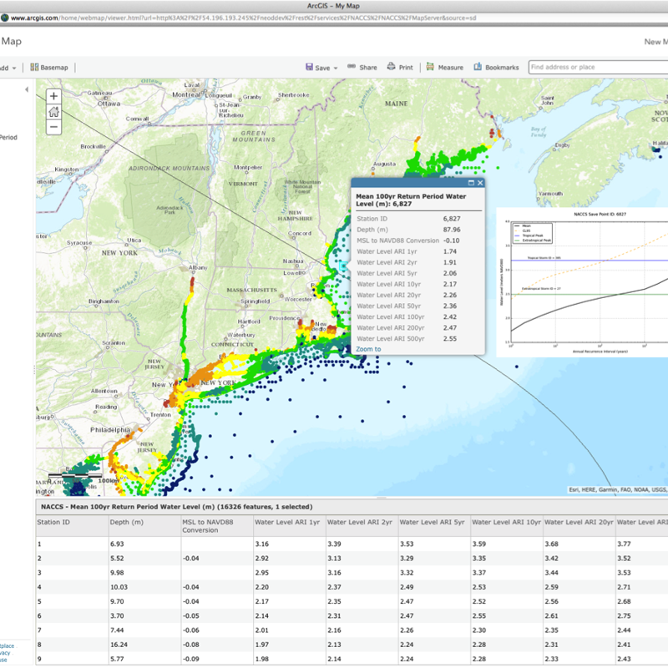Zoom out of the map

point(53,127)
